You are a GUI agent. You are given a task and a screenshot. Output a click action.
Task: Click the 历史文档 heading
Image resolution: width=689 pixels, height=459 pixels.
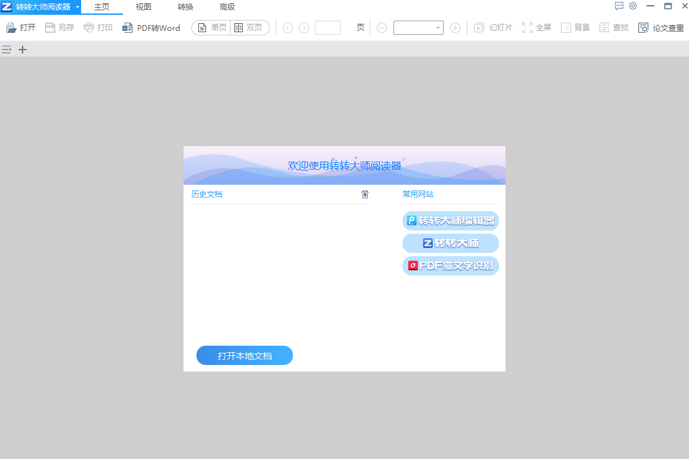point(207,194)
